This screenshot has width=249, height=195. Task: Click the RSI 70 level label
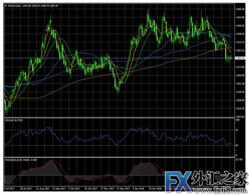point(237,130)
